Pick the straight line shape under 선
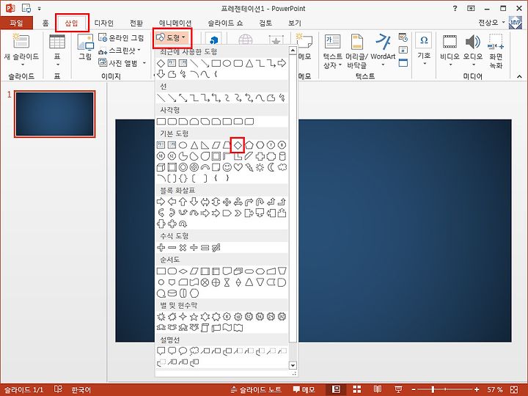Image resolution: width=528 pixels, height=396 pixels. click(161, 98)
